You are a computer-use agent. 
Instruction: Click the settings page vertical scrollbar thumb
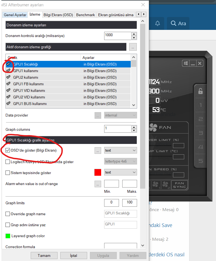pos(143,107)
